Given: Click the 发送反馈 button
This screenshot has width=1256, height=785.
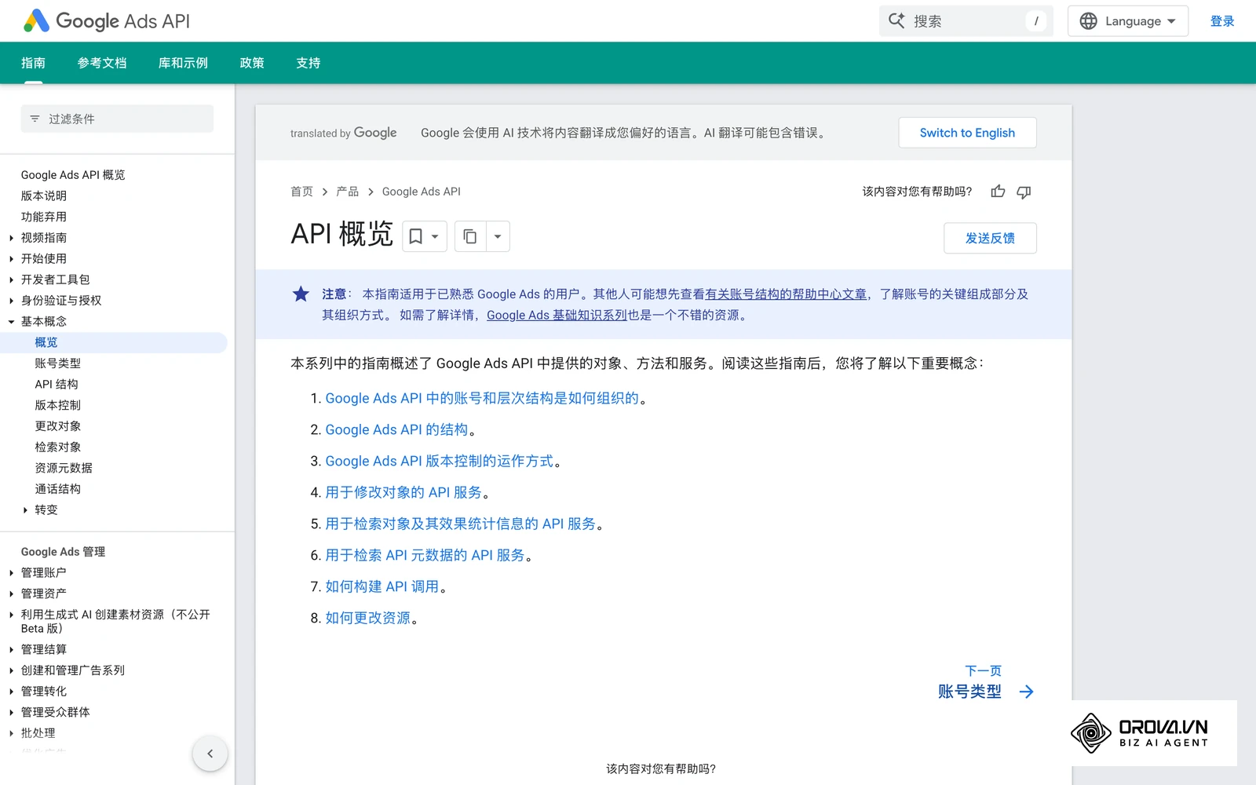Looking at the screenshot, I should [990, 238].
